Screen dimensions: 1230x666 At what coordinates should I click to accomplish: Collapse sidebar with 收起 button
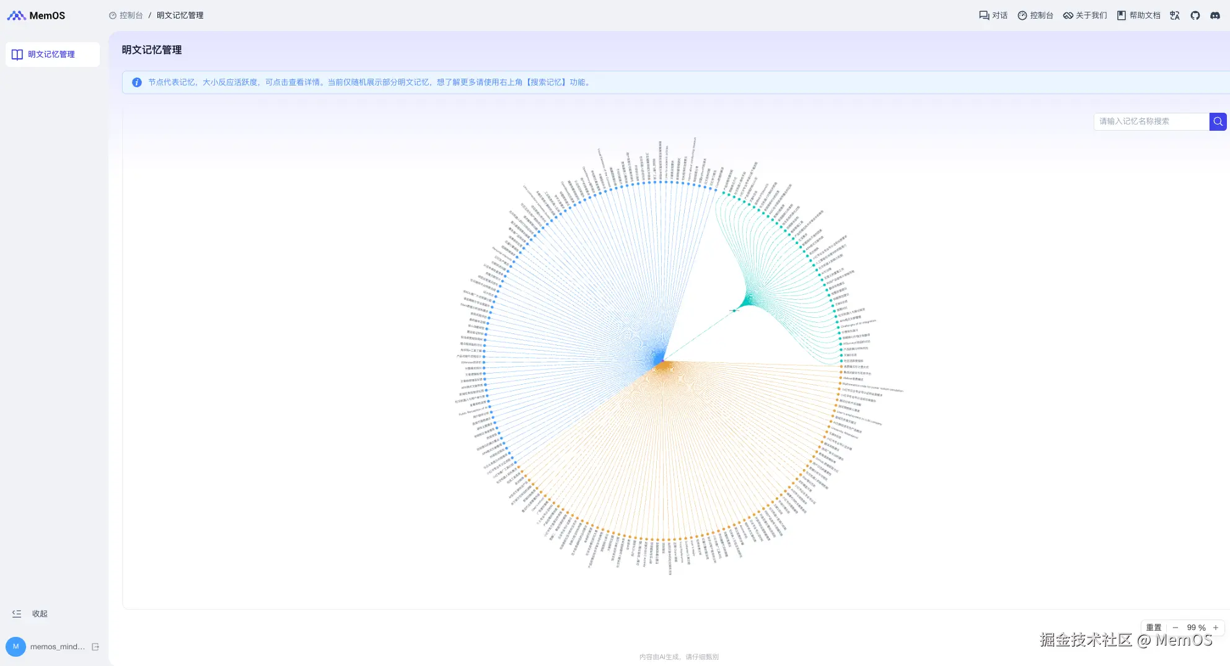30,614
